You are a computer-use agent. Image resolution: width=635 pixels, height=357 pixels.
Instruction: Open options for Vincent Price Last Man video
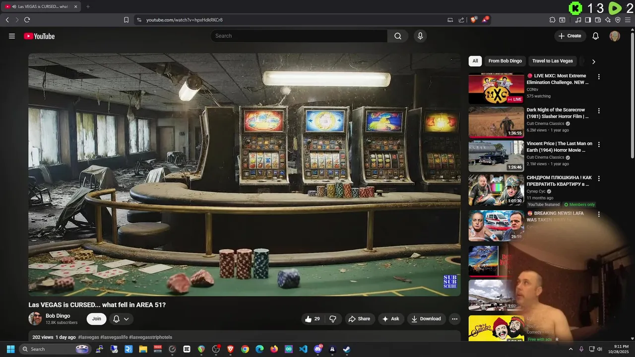(x=599, y=144)
